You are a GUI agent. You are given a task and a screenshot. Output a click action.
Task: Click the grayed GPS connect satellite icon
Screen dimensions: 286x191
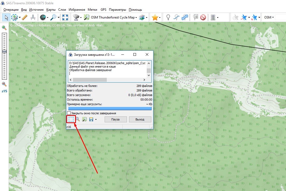[236, 17]
